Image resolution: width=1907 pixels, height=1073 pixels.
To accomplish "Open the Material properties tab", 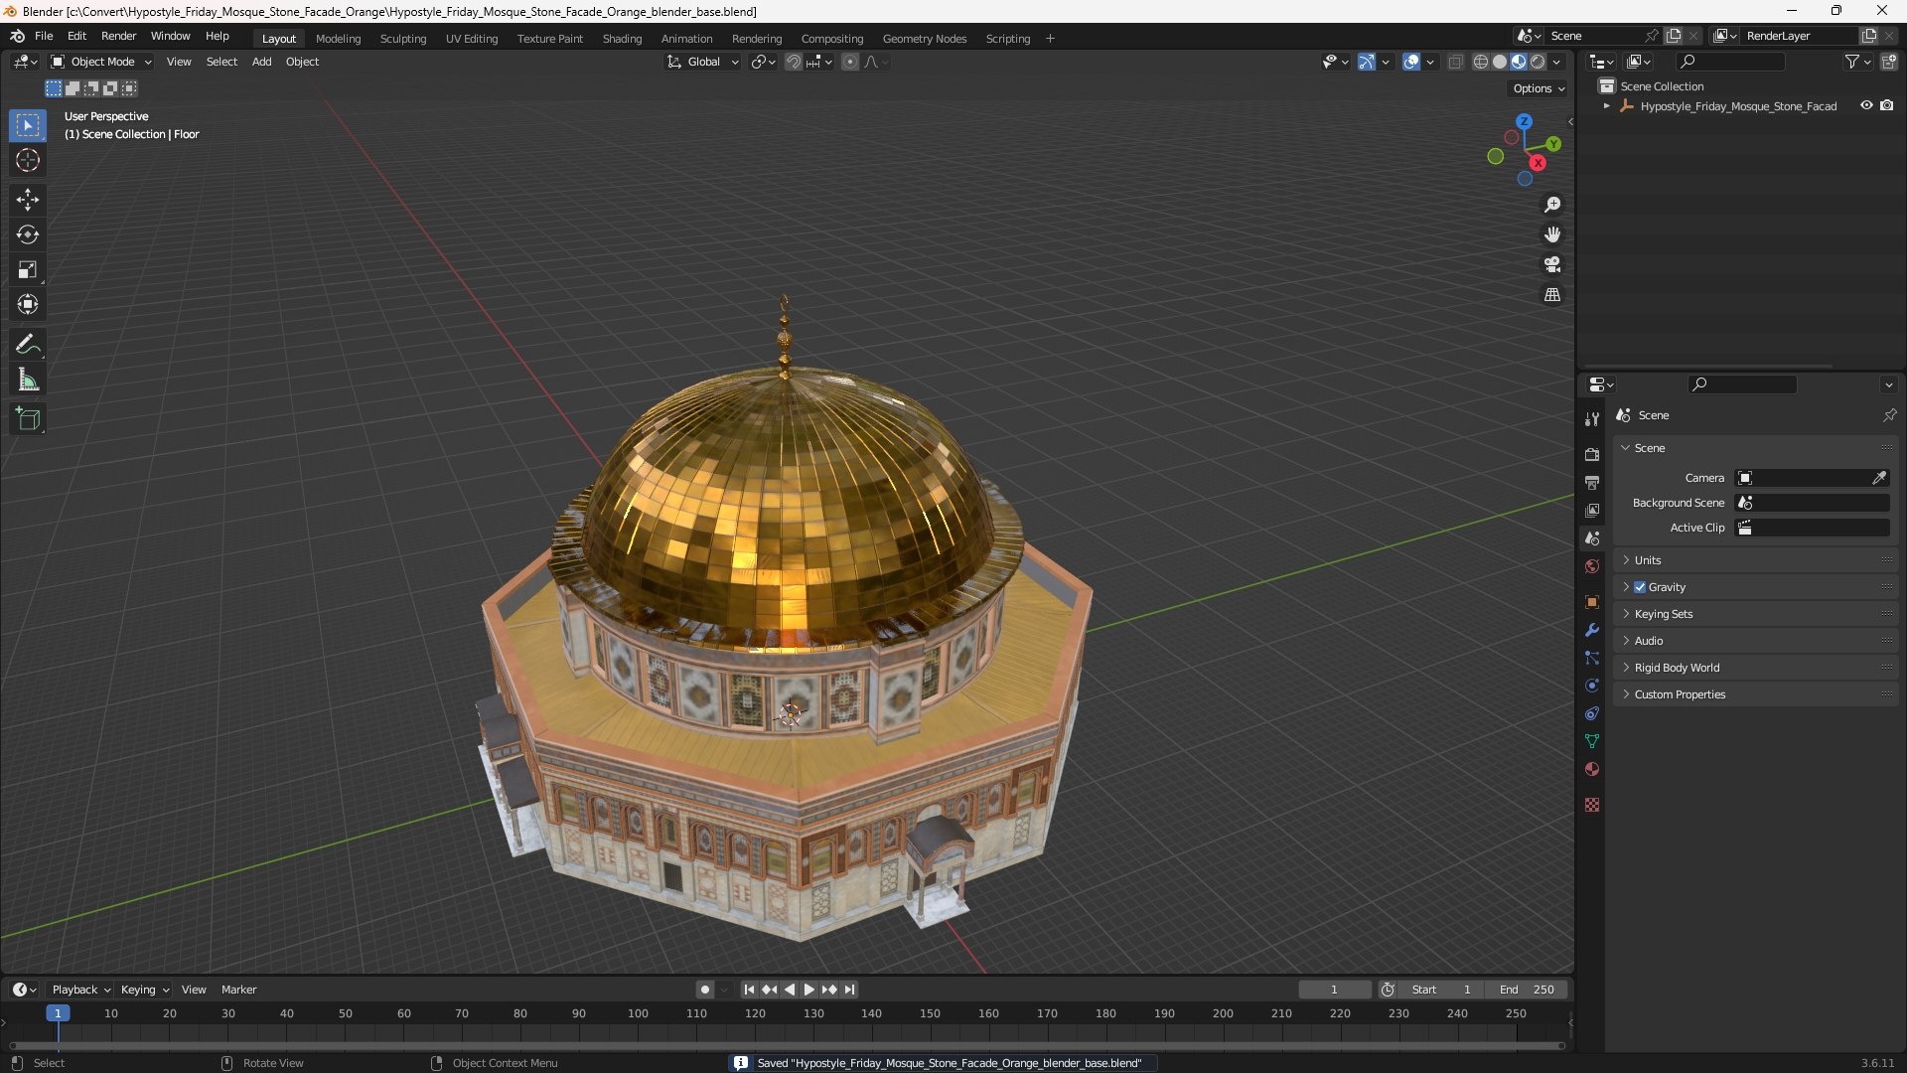I will click(x=1592, y=770).
